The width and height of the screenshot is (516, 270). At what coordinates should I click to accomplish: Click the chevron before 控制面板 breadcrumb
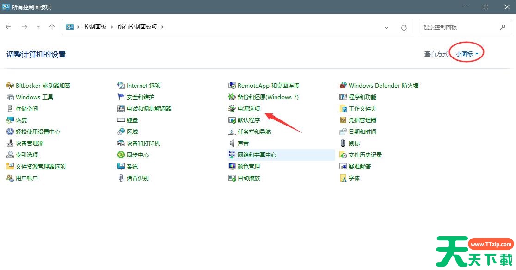[x=78, y=27]
